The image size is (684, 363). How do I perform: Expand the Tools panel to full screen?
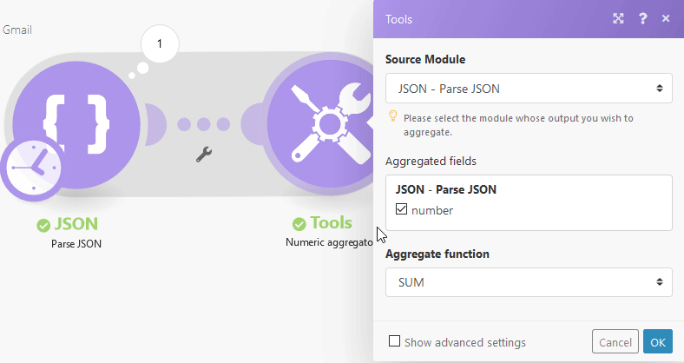pyautogui.click(x=618, y=18)
